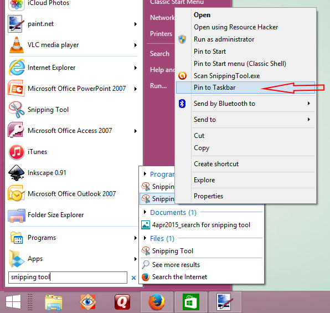
Task: Expand the Access 2007 submenu arrow
Action: click(x=136, y=131)
